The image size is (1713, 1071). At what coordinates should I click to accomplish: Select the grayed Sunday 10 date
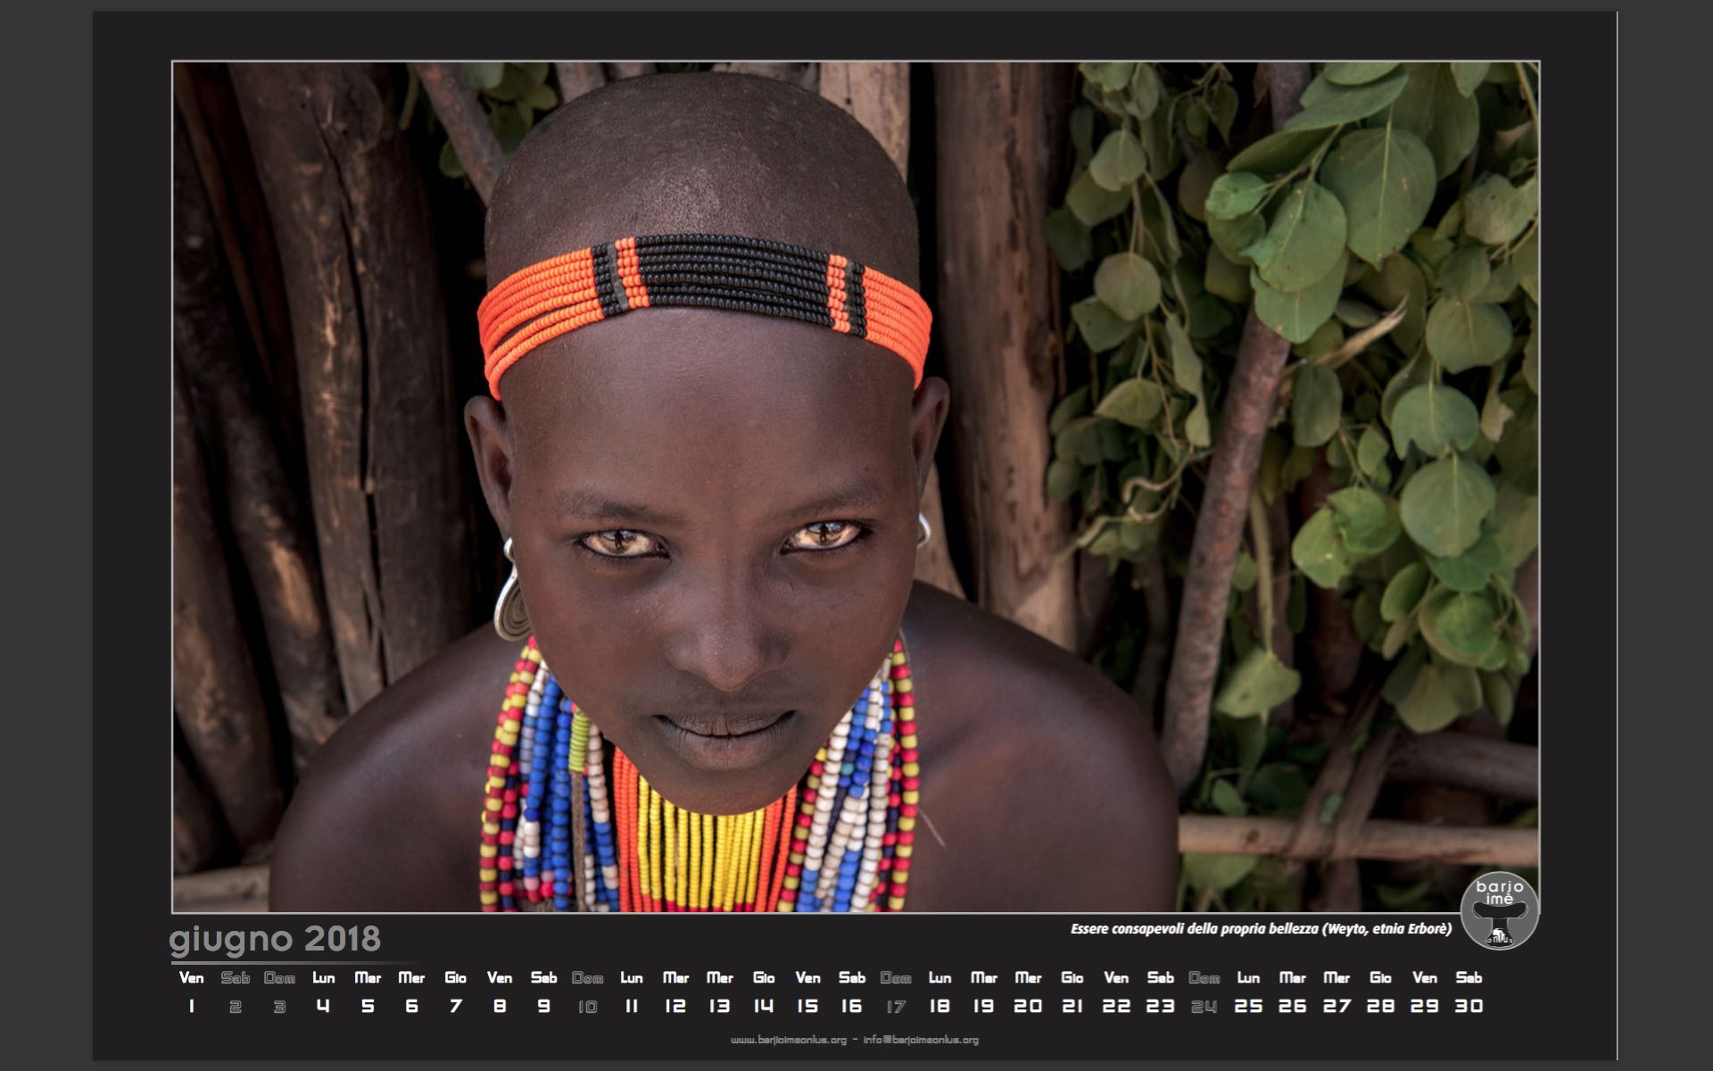[x=587, y=1006]
